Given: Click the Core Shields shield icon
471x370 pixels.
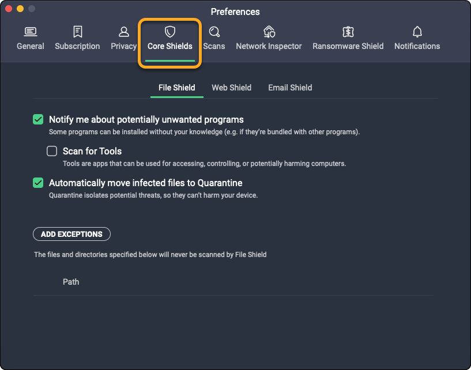Looking at the screenshot, I should coord(169,31).
